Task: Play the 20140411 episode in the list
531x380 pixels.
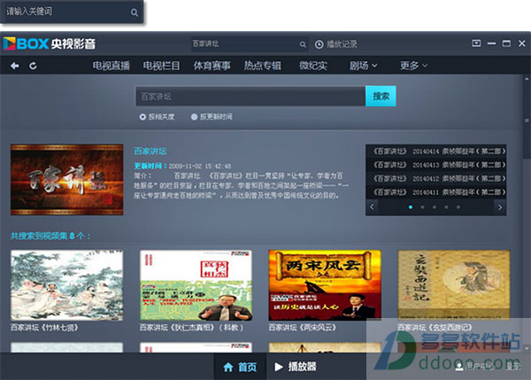Action: [439, 192]
